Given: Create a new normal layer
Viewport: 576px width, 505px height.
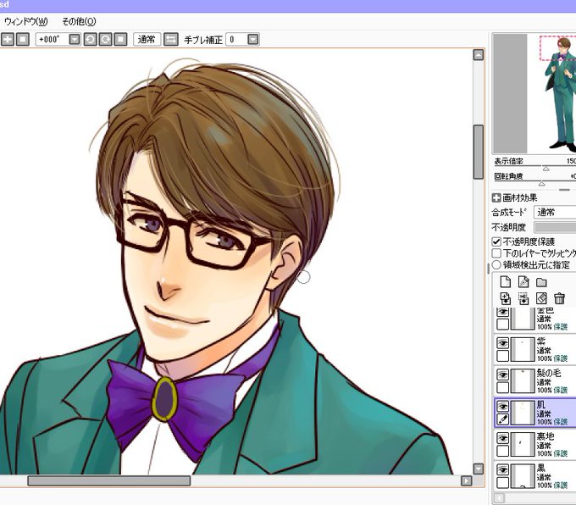Looking at the screenshot, I should pos(506,282).
